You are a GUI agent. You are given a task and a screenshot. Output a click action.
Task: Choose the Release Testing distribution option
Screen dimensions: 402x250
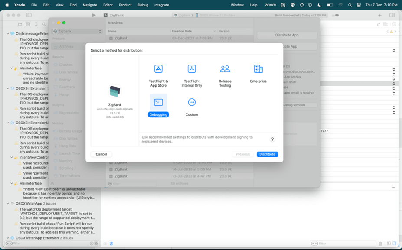click(225, 76)
